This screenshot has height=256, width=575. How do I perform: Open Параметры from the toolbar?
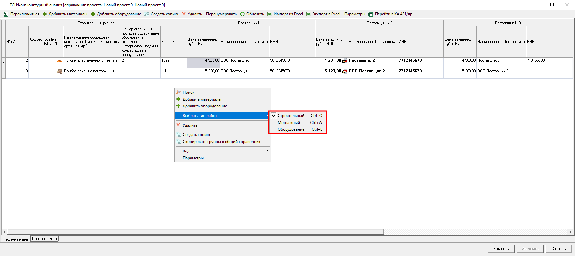click(355, 14)
